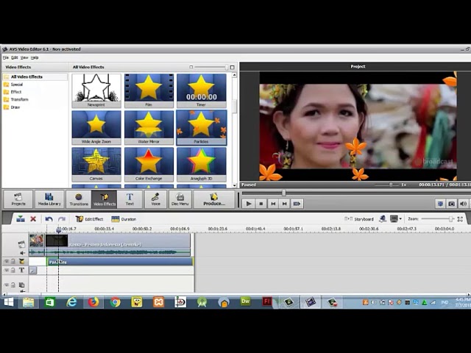This screenshot has height=353, width=471.
Task: Click the full-screen preview icon
Action: (440, 204)
